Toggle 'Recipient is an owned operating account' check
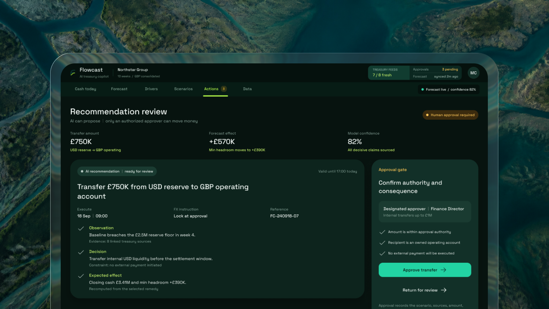This screenshot has width=549, height=309. [x=382, y=243]
